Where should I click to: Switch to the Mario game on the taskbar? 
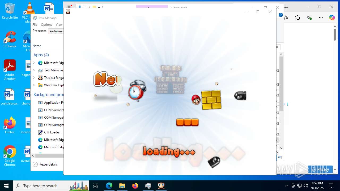point(161,186)
